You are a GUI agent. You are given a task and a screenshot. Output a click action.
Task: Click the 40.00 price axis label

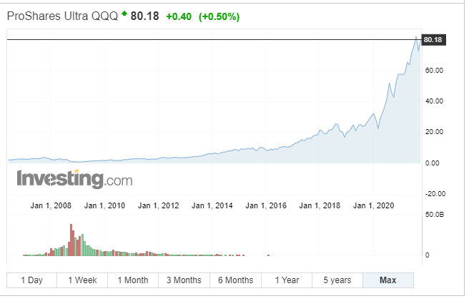point(434,101)
